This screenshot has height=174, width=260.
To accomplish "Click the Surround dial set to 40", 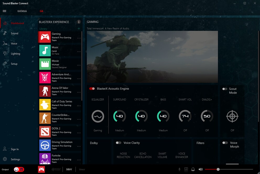I will pyautogui.click(x=120, y=116).
